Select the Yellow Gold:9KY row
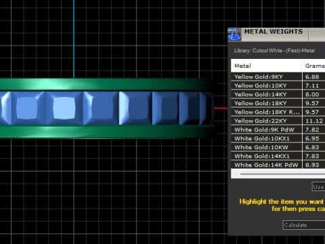This screenshot has width=325, height=244. click(x=278, y=77)
